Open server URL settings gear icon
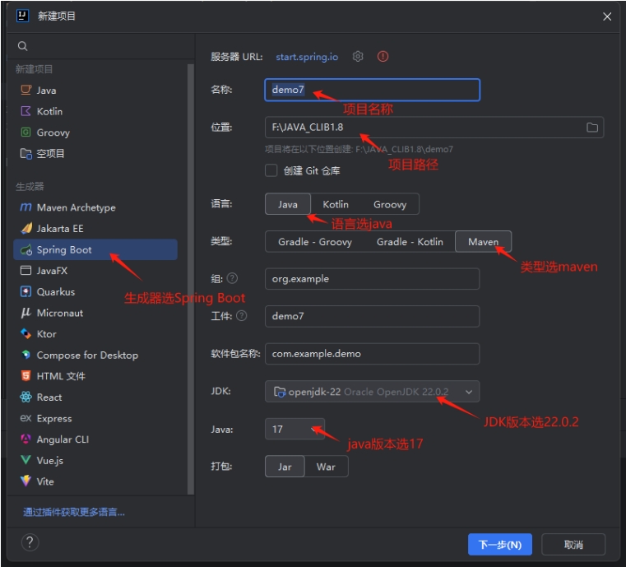Viewport: 626px width, 567px height. 358,56
